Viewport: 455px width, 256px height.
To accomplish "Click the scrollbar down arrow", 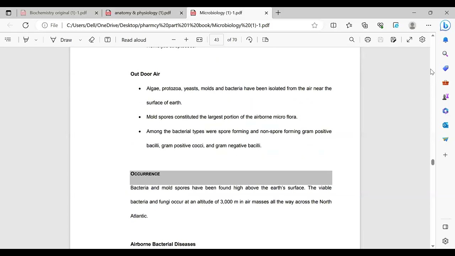I will click(x=433, y=246).
